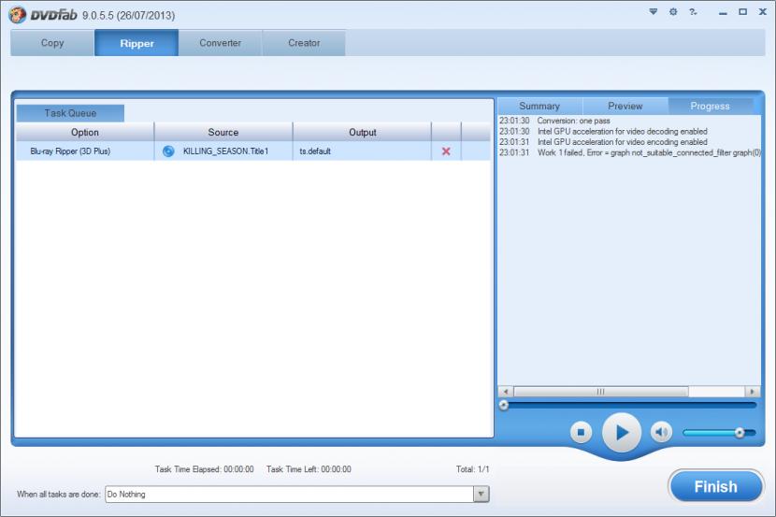Click the 'Task Time Left: 00:00:00' text
776x517 pixels.
coord(309,469)
